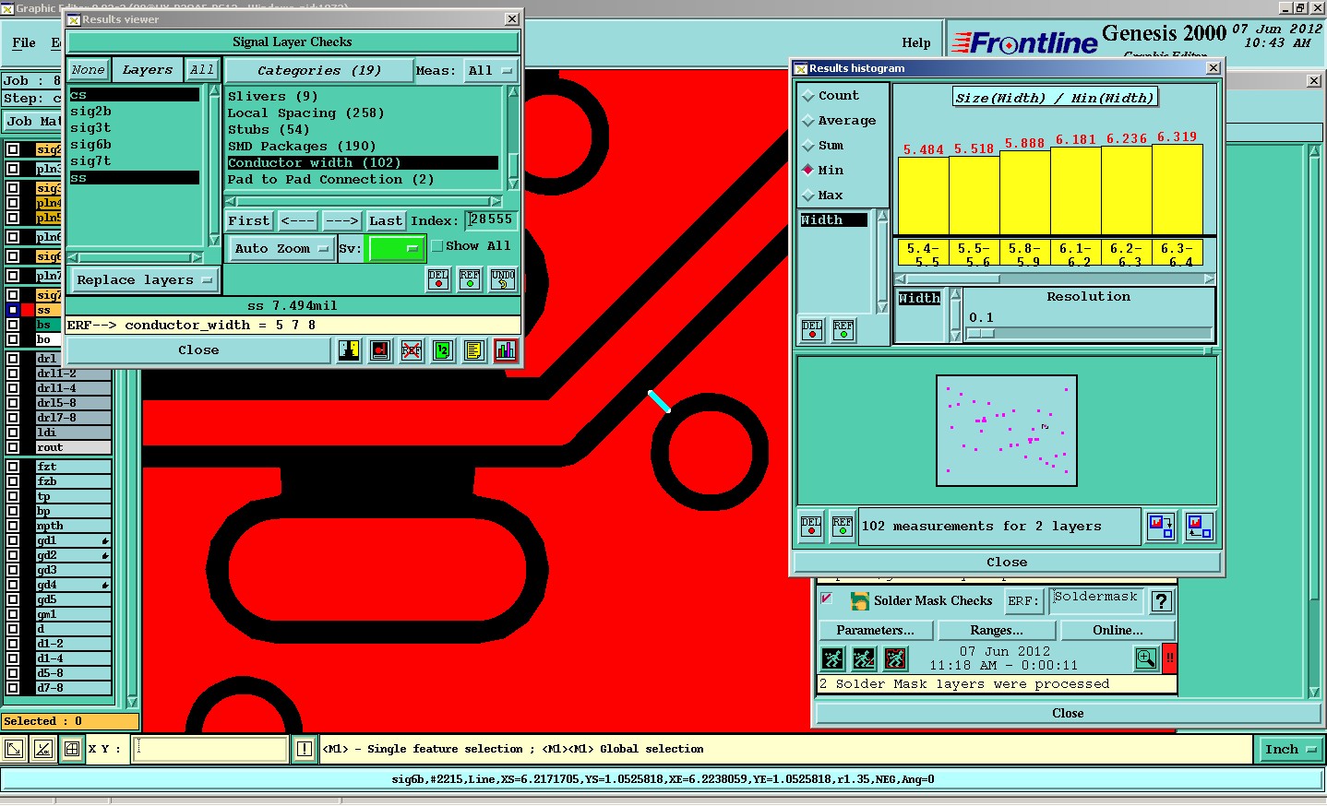Click first running-man icon in Solder Mask Checks
Image resolution: width=1327 pixels, height=806 pixels.
(832, 658)
